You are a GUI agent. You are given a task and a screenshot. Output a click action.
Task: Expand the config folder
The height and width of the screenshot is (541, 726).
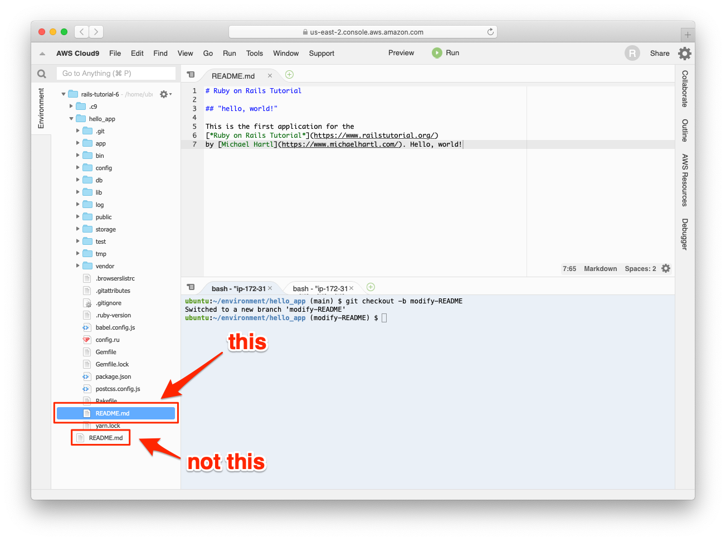[78, 168]
